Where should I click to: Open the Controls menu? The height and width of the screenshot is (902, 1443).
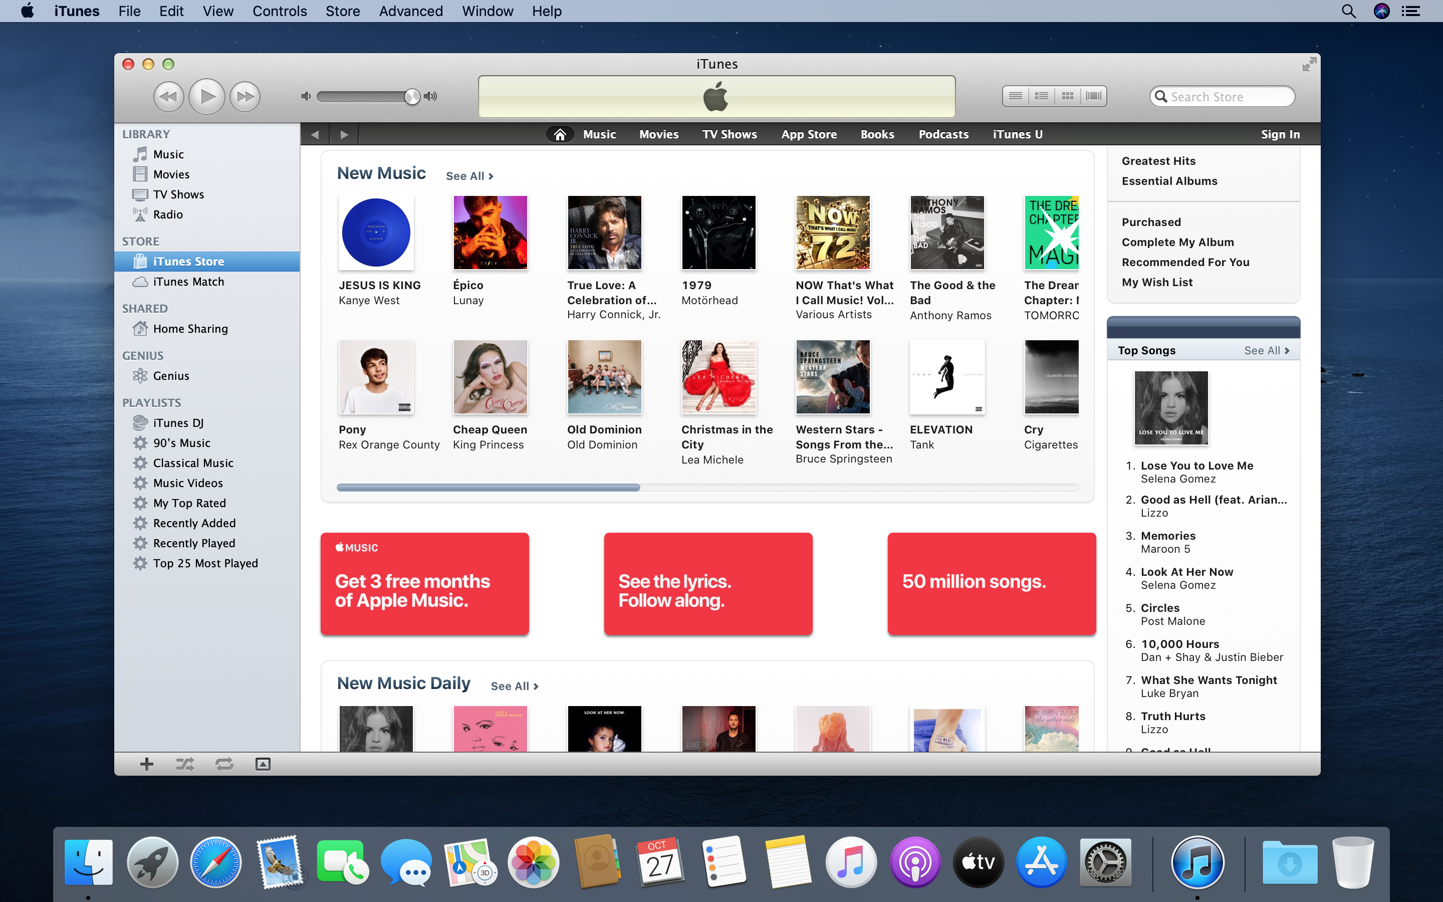coord(279,11)
